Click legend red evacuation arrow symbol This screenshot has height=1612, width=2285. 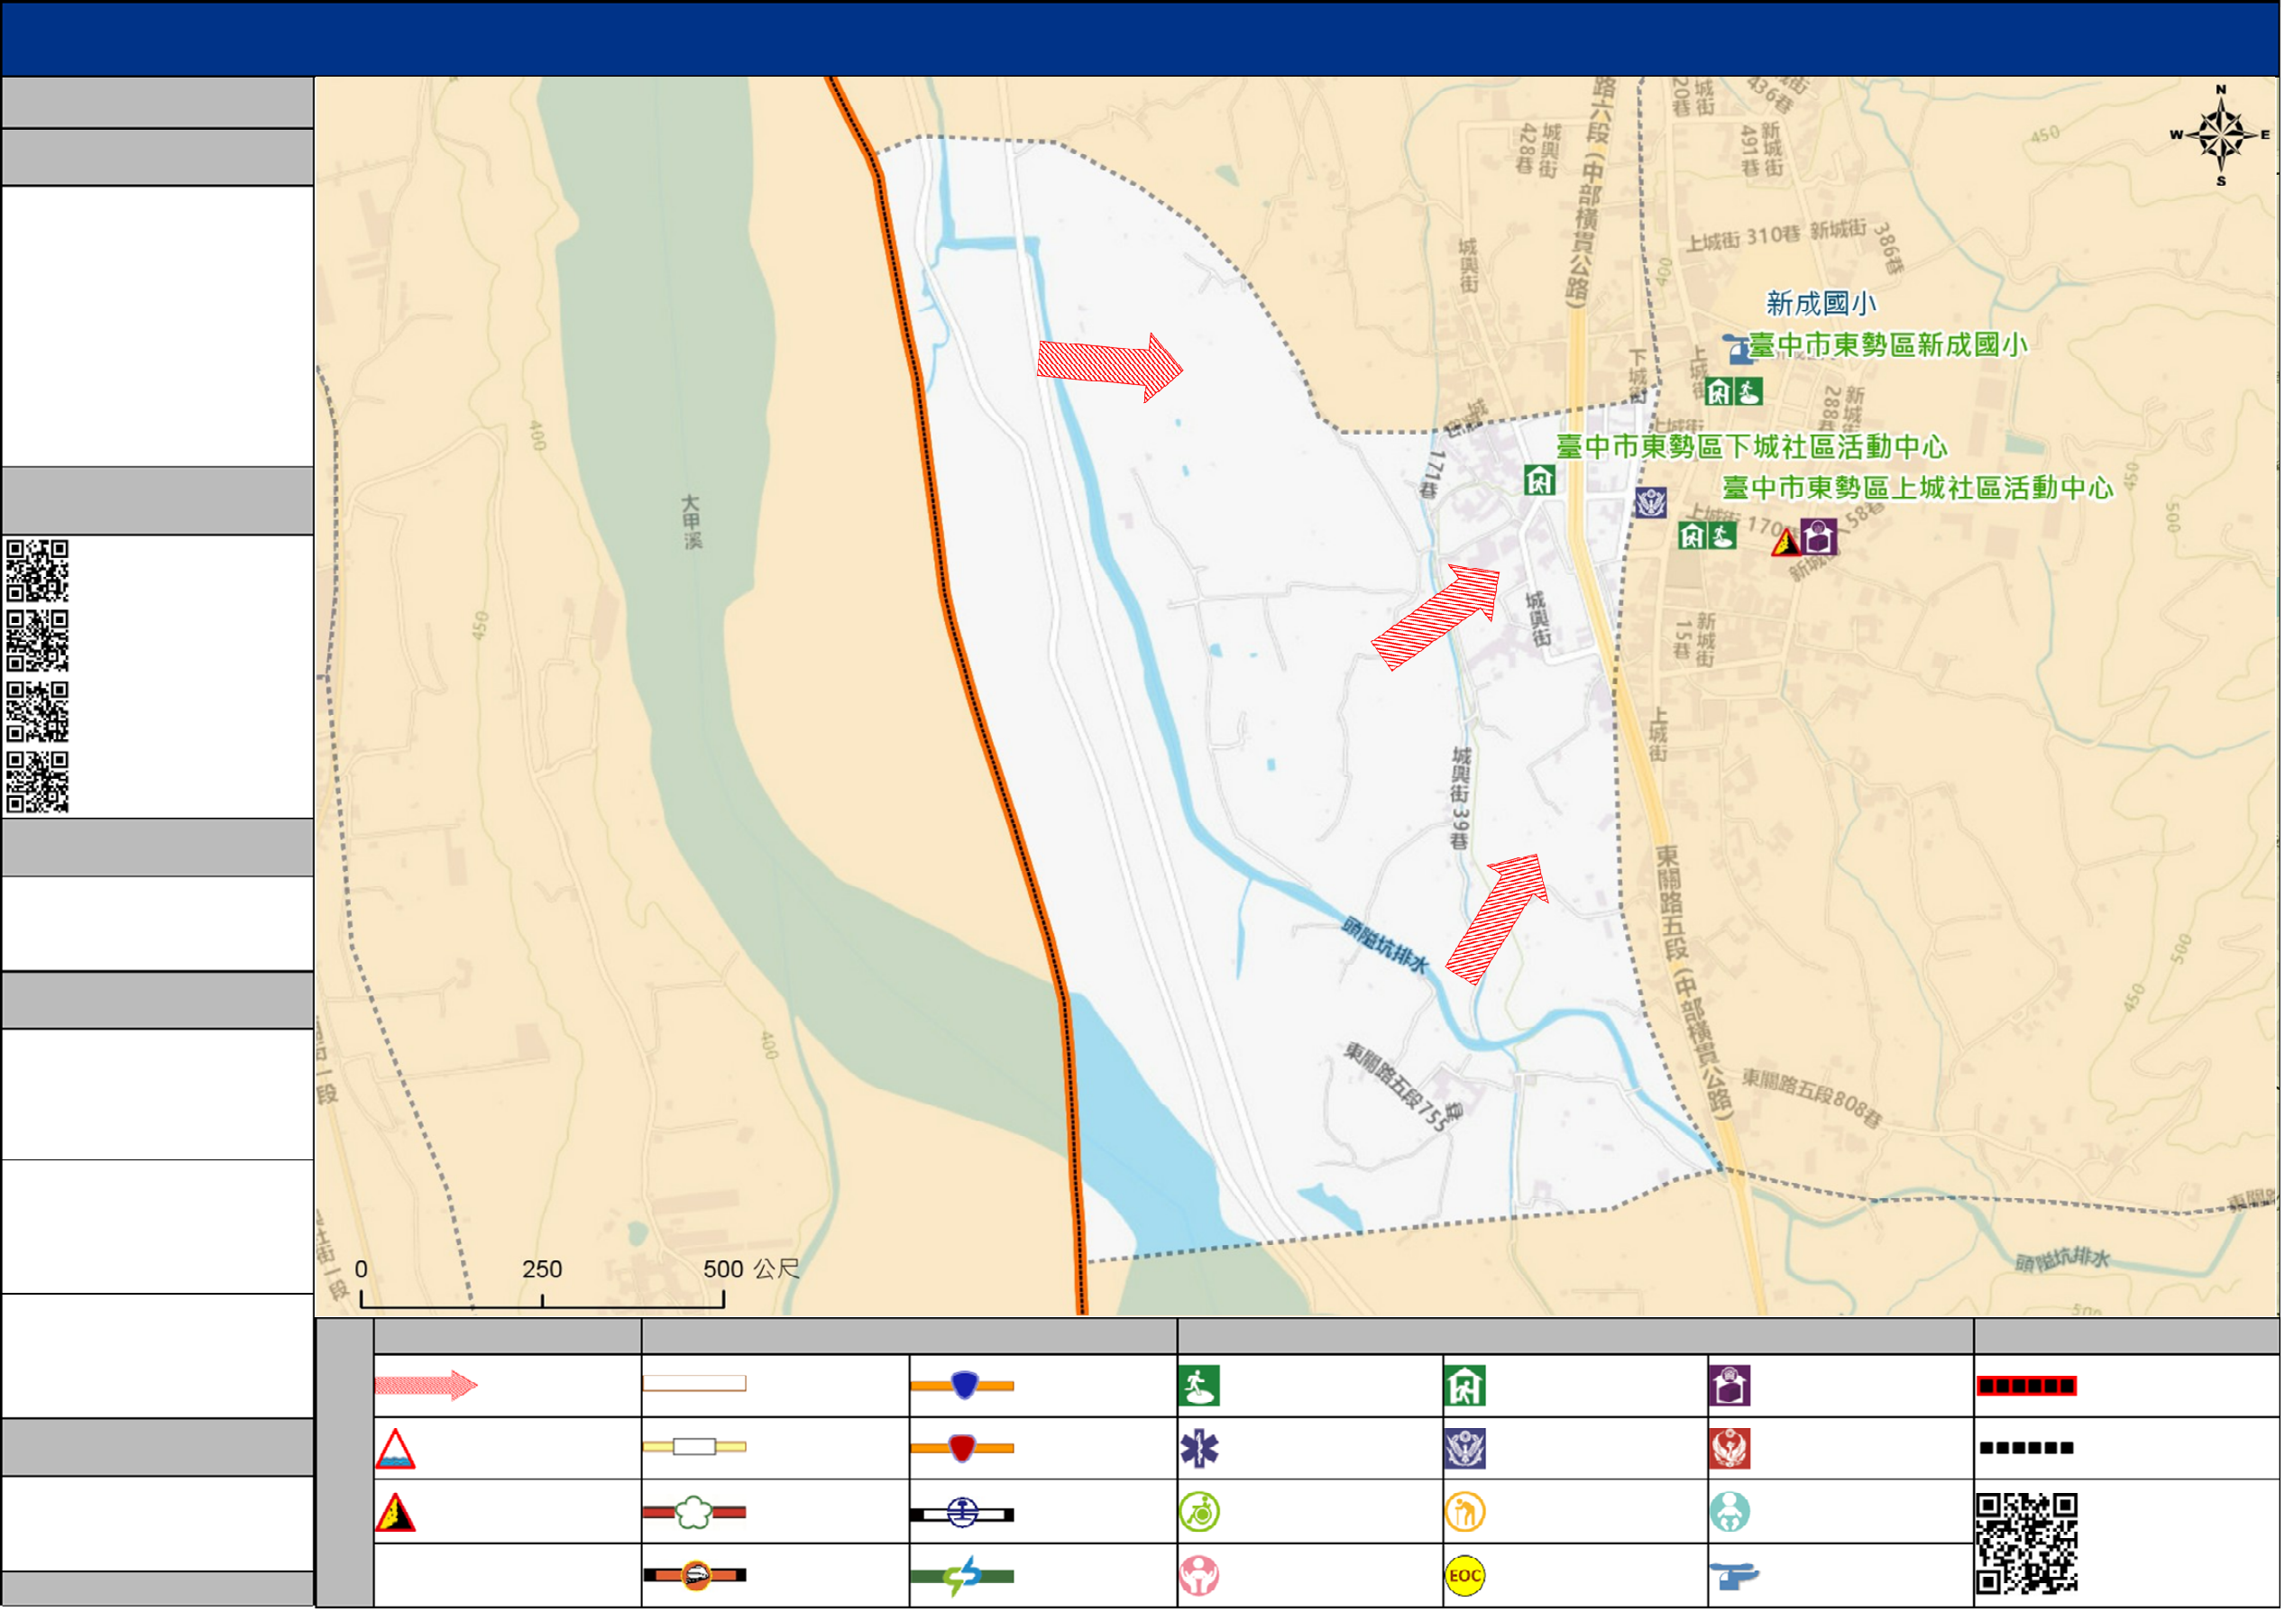[426, 1386]
